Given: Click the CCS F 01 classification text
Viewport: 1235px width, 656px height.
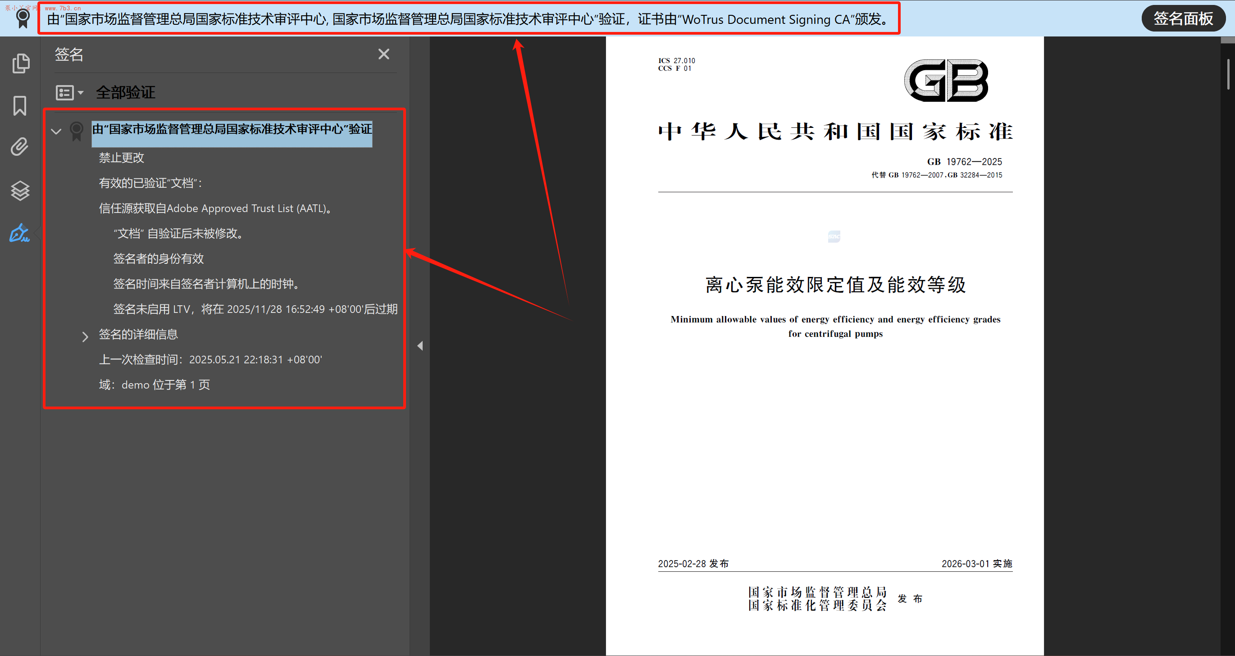Looking at the screenshot, I should pos(674,68).
